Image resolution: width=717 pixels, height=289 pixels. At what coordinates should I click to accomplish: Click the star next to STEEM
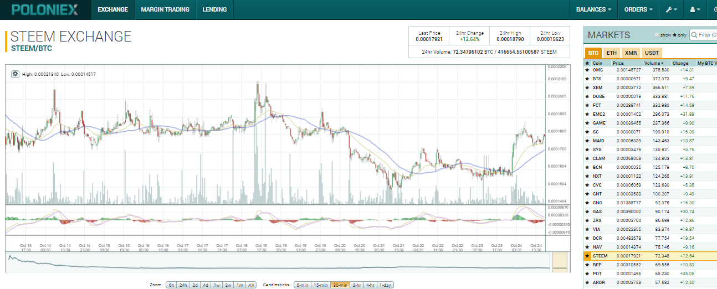click(587, 256)
